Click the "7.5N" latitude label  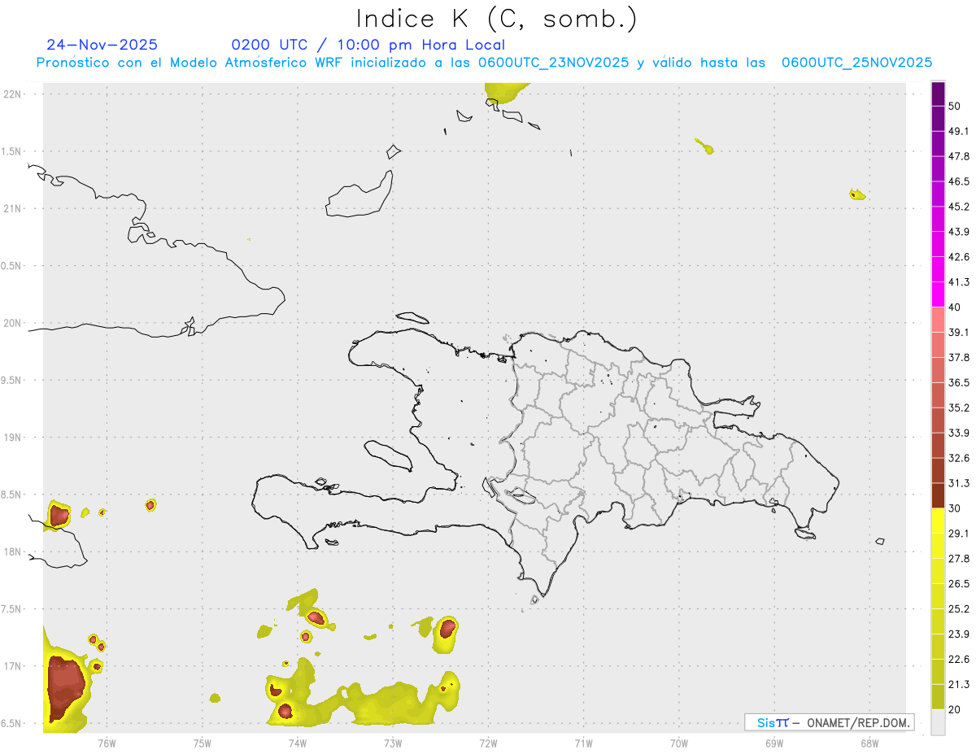click(12, 609)
